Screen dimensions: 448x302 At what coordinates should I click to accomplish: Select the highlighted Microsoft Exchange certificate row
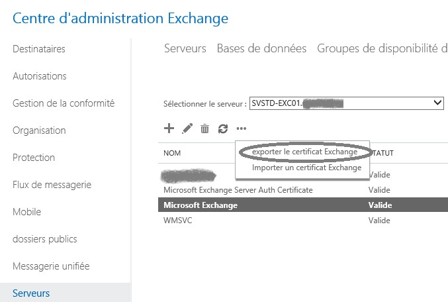pyautogui.click(x=303, y=205)
